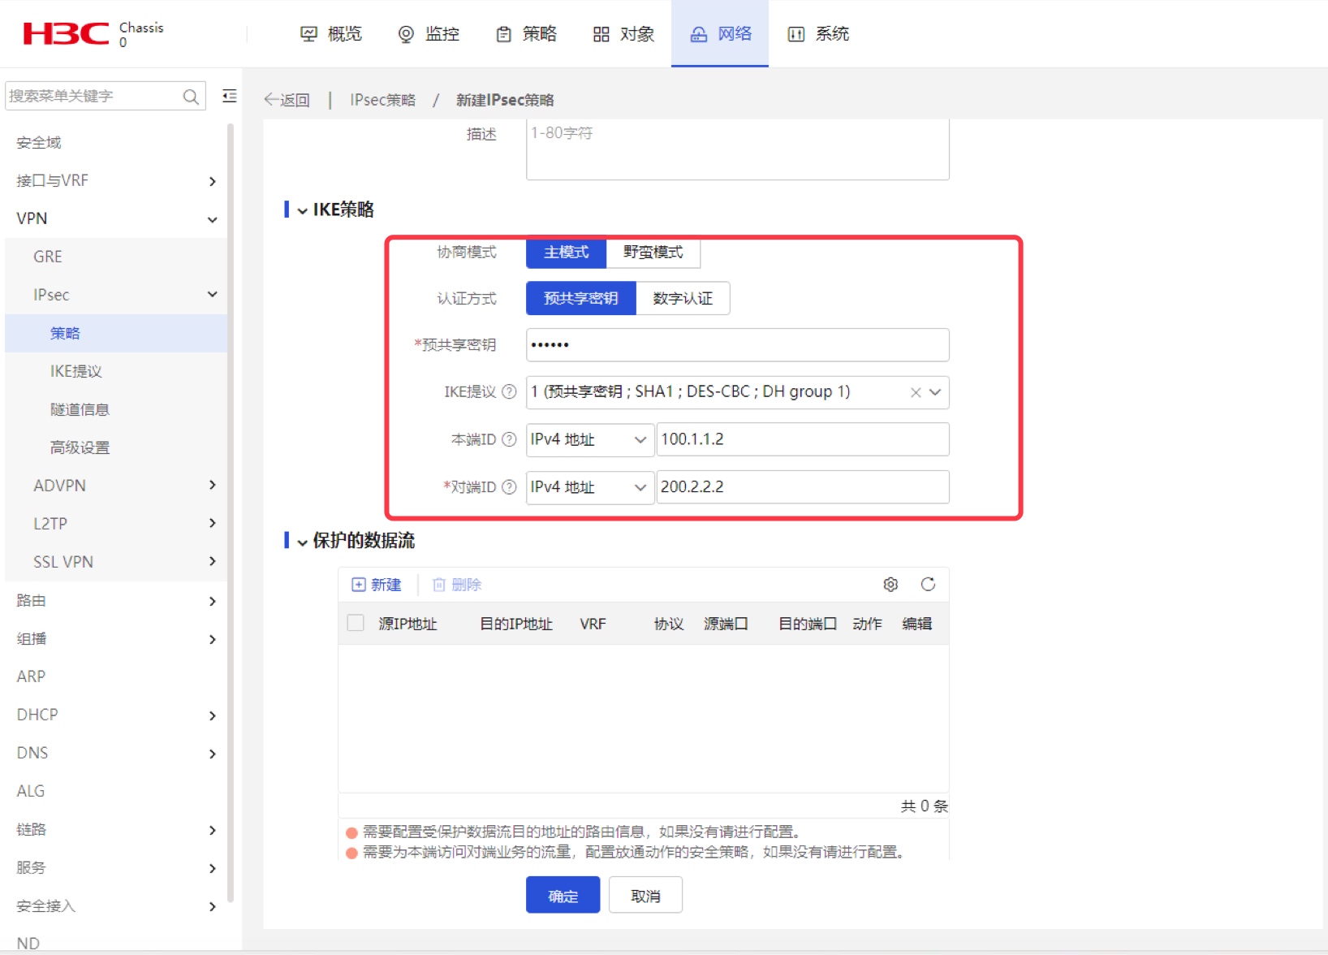Open the 监控 top menu tab
1328x955 pixels.
click(x=429, y=34)
